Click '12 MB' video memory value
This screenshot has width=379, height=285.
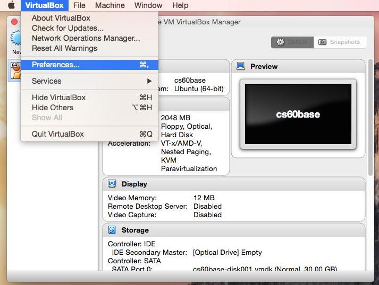click(204, 198)
